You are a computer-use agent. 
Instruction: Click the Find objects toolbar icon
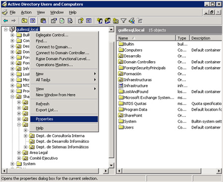point(132,21)
